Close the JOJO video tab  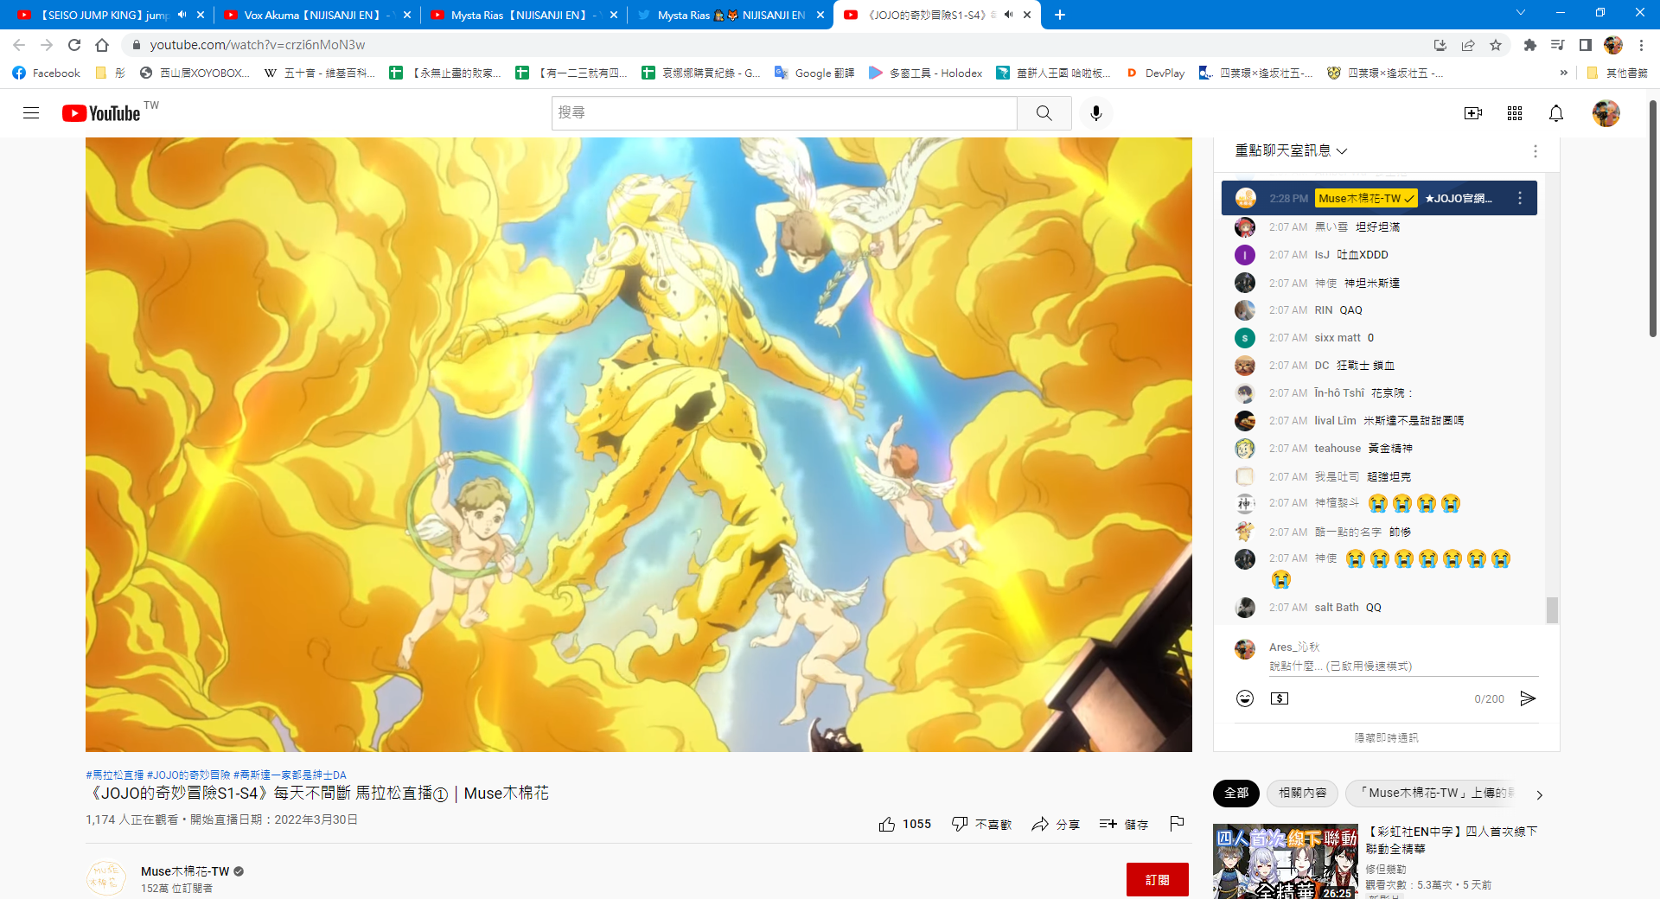[x=1027, y=15]
